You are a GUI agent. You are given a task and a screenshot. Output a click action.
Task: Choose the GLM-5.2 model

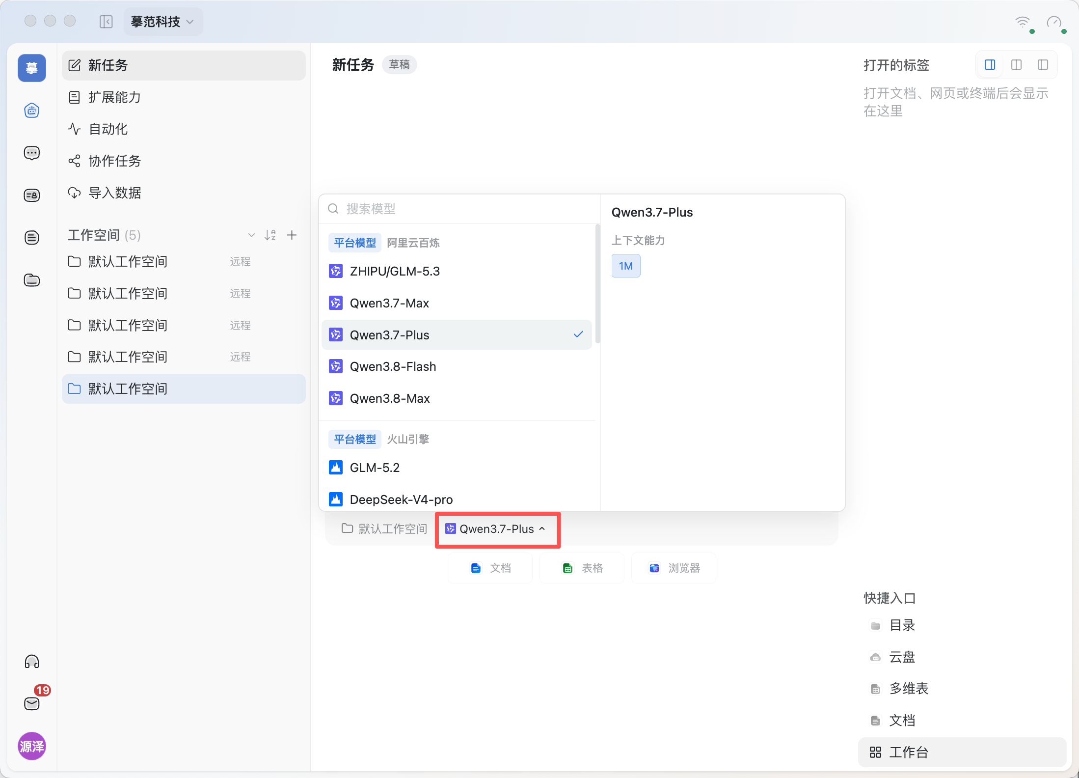(x=457, y=468)
